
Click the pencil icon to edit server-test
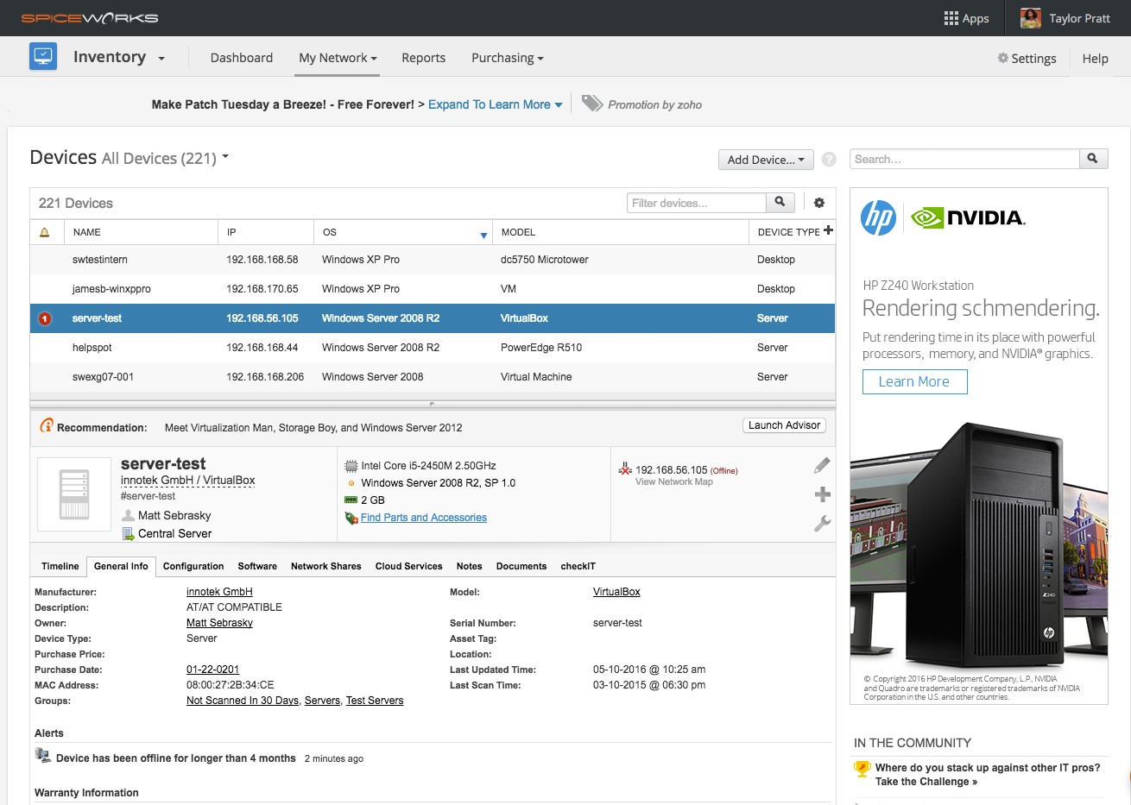(x=822, y=464)
